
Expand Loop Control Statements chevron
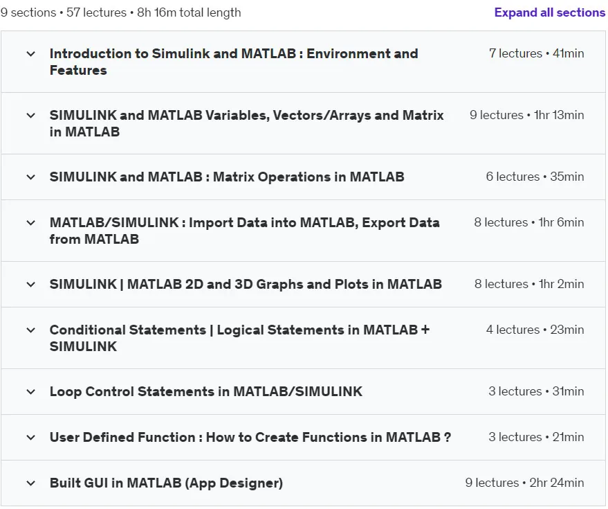31,392
